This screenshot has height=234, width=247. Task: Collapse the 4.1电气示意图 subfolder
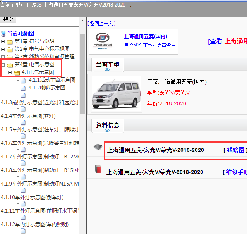click(10, 72)
